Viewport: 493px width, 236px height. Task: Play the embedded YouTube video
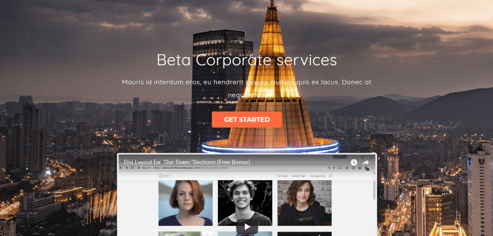coord(247,226)
